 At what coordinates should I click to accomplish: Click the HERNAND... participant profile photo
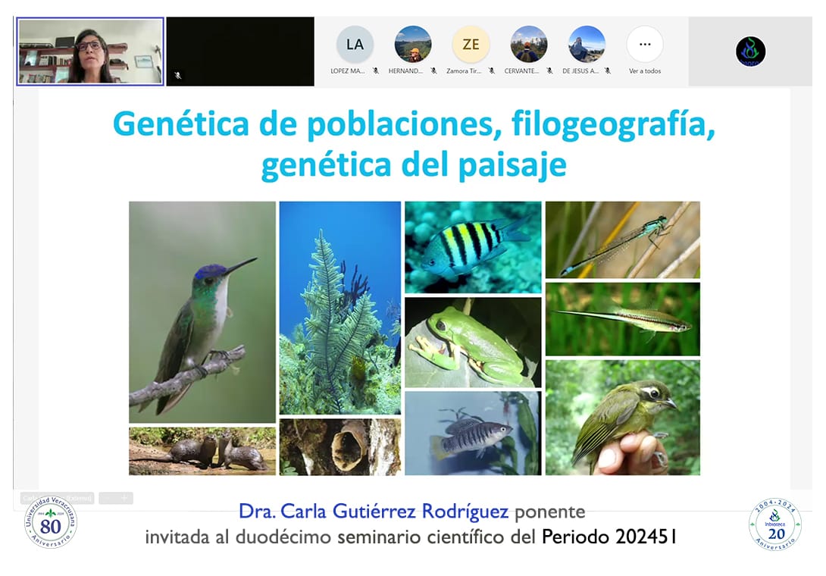413,45
